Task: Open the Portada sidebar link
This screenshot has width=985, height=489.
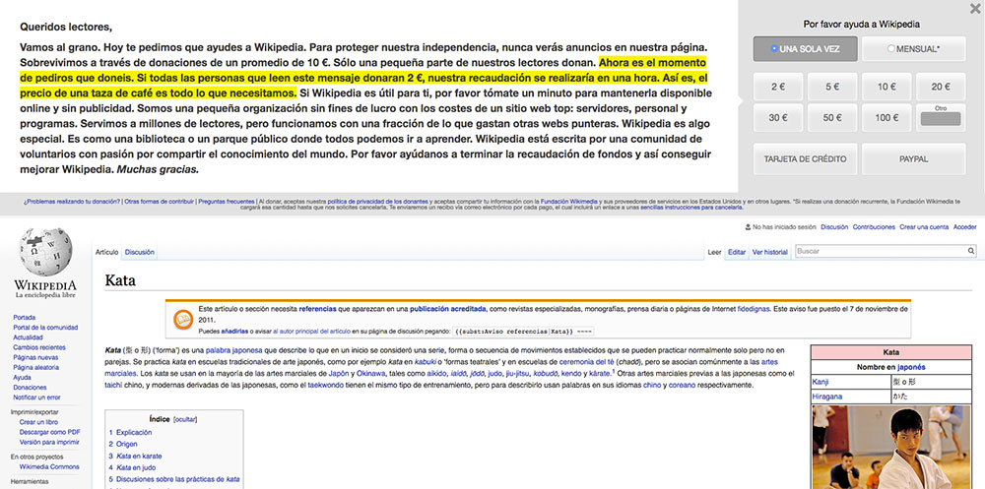Action: coord(25,318)
